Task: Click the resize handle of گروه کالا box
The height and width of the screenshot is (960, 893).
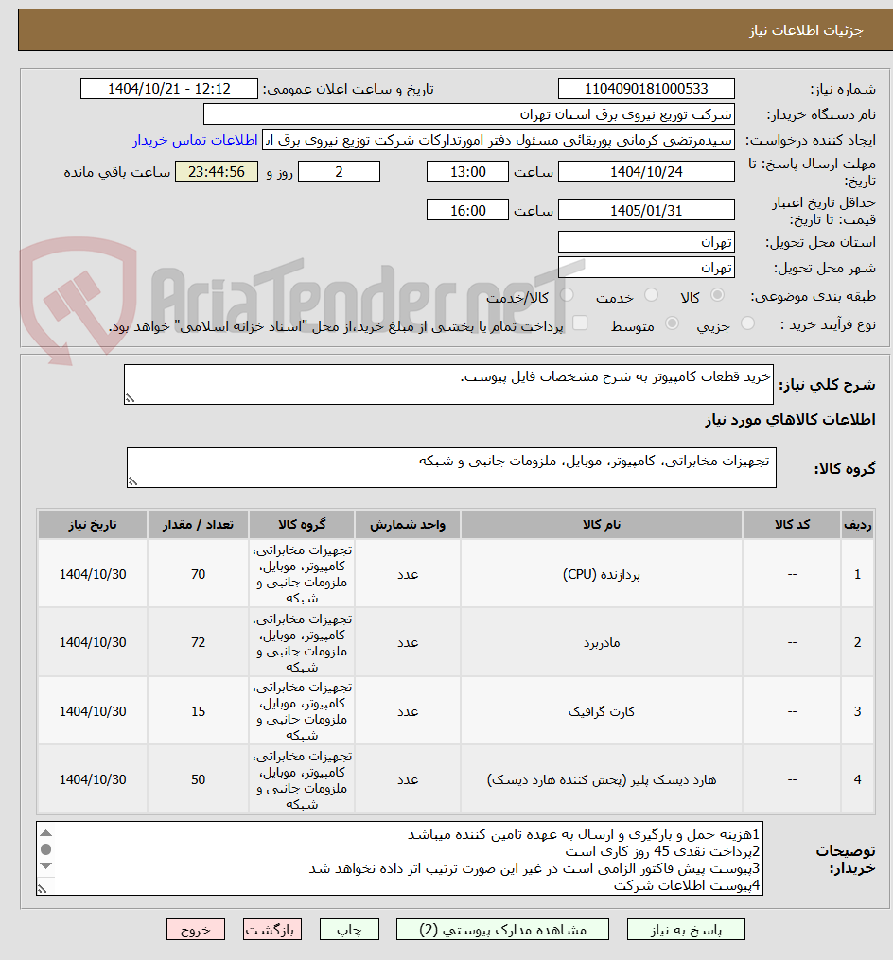Action: 132,481
